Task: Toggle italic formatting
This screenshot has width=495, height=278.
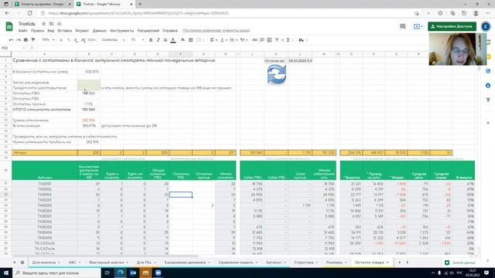Action: click(x=158, y=40)
